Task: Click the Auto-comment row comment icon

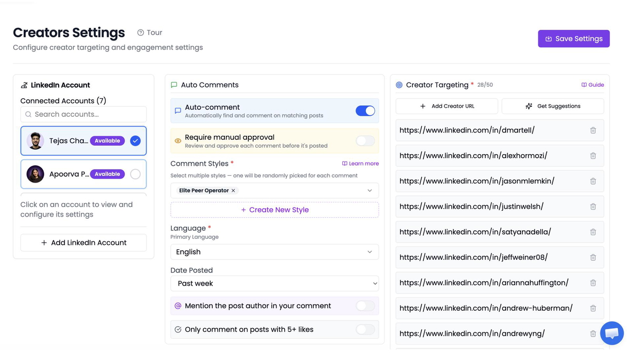Action: [178, 111]
